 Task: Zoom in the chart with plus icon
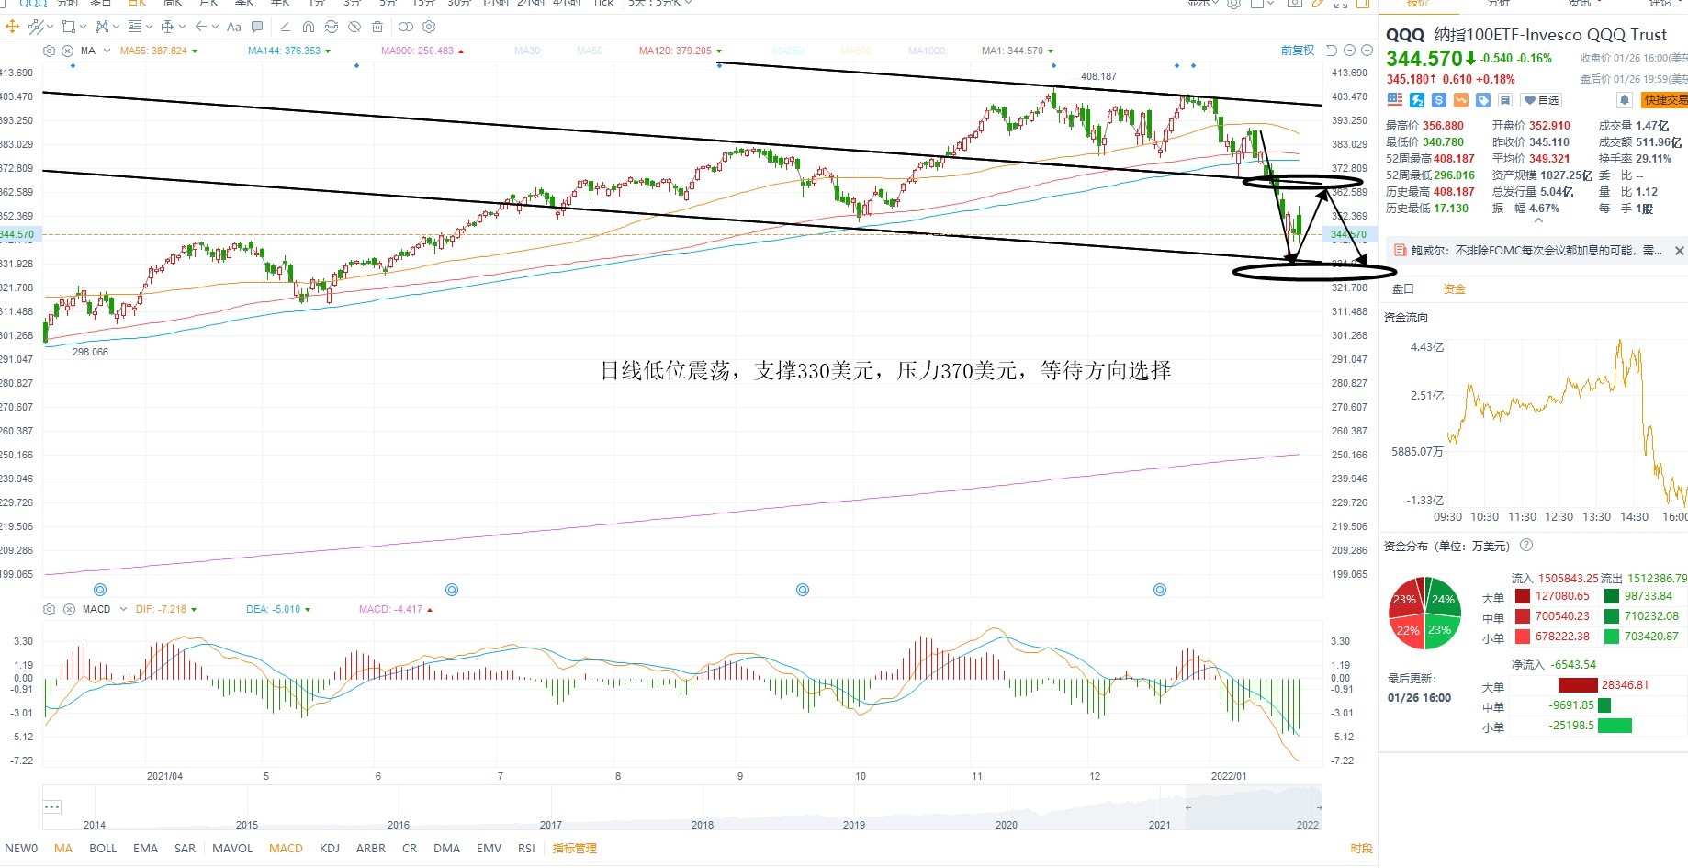point(1366,51)
